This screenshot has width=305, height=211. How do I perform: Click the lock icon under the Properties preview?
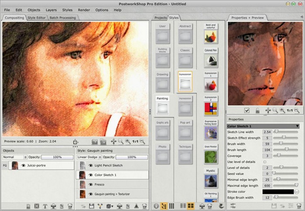pyautogui.click(x=258, y=111)
